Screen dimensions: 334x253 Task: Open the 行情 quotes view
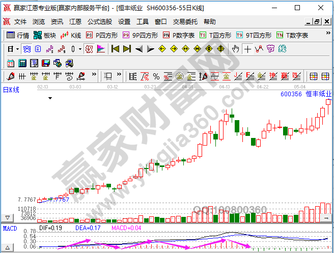[18, 35]
